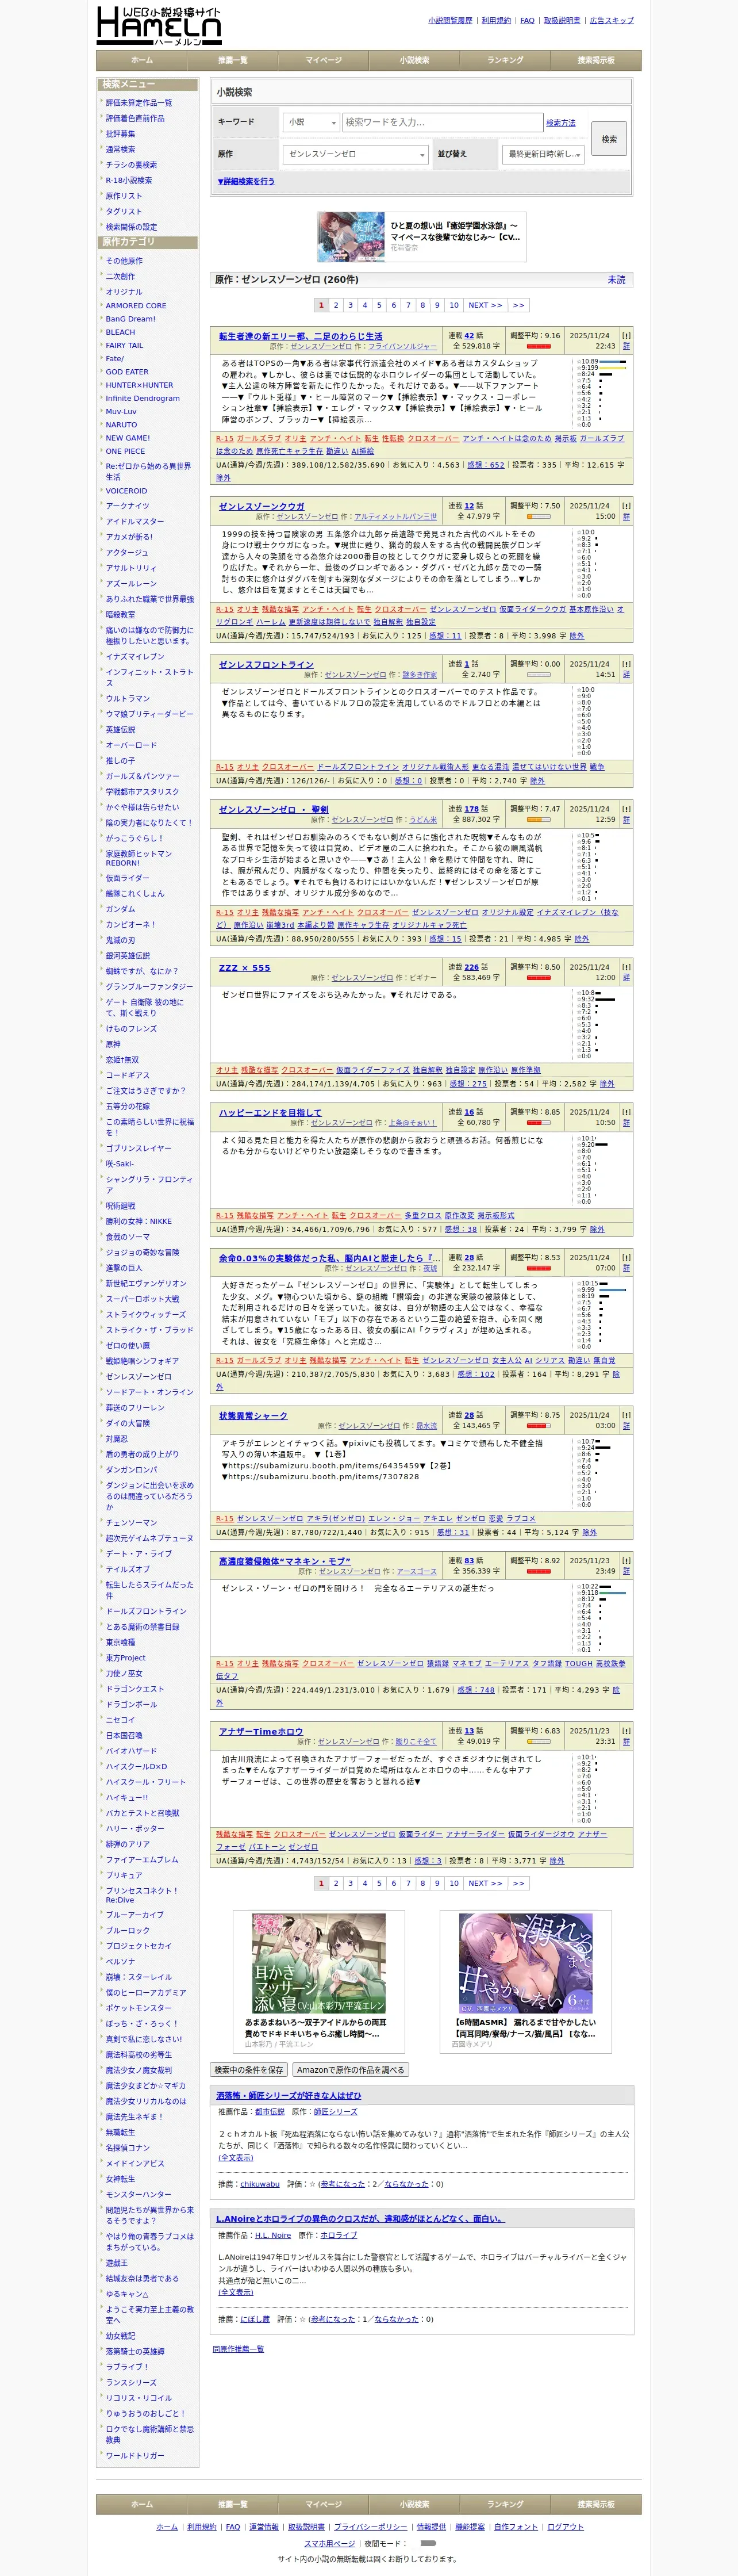Toggle the 夜間モード switch in footer

coord(428,2542)
